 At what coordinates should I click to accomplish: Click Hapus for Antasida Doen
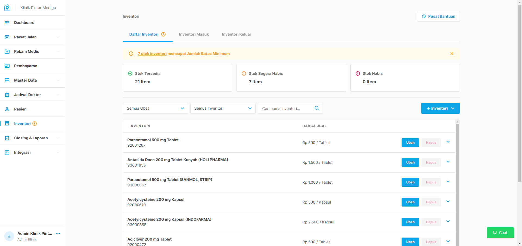pos(431,162)
